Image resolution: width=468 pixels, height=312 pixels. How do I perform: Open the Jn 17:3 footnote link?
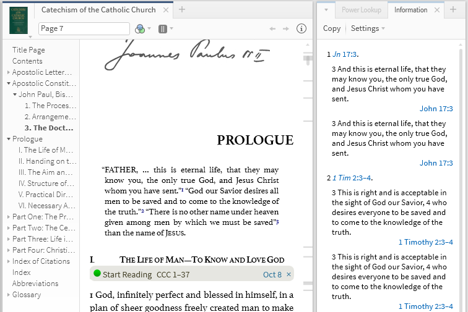(345, 54)
